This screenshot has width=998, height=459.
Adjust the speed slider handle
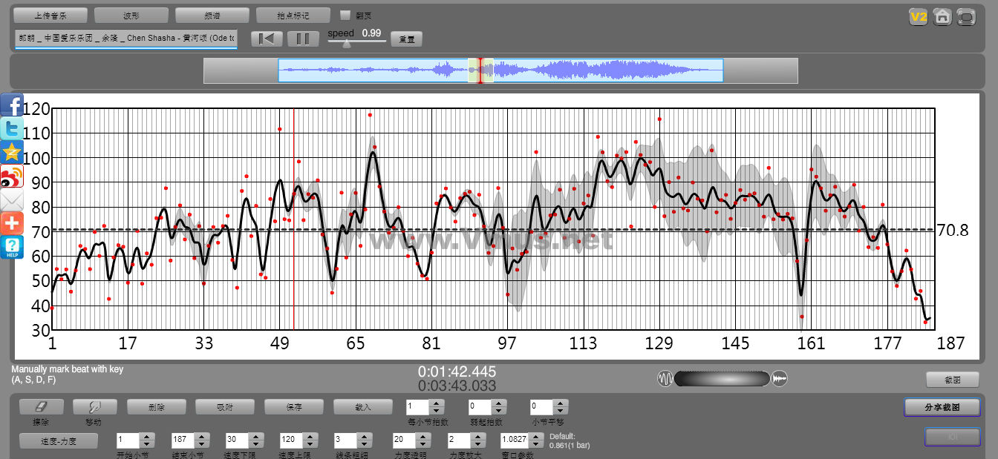[346, 43]
